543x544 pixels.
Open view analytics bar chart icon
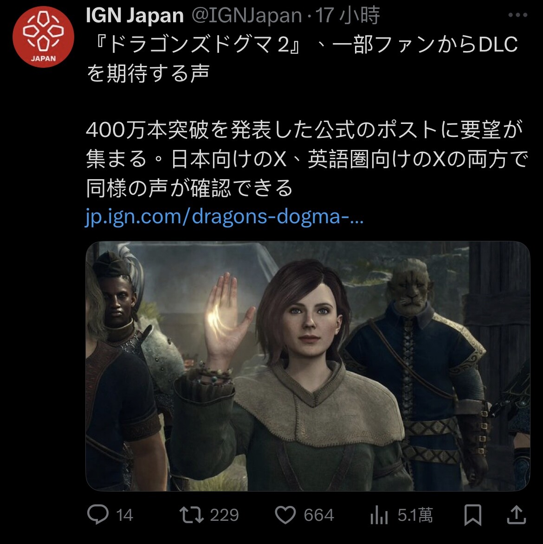379,515
